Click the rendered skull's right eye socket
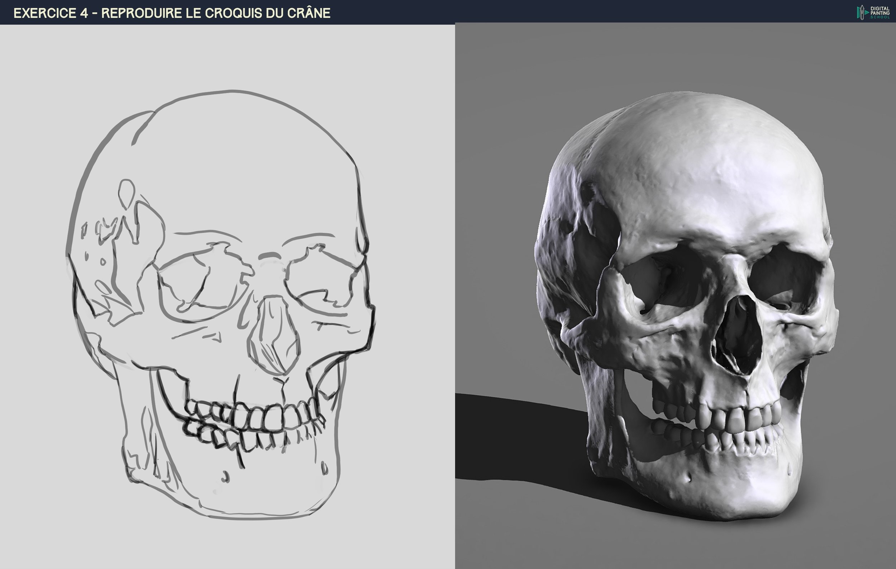Screen dimensions: 896x569 pos(785,277)
